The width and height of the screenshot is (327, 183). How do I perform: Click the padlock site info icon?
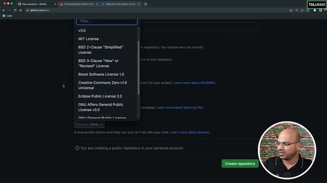(28, 10)
